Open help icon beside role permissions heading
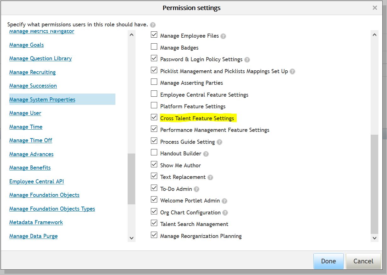Viewport: 387px width, 275px height. click(153, 25)
